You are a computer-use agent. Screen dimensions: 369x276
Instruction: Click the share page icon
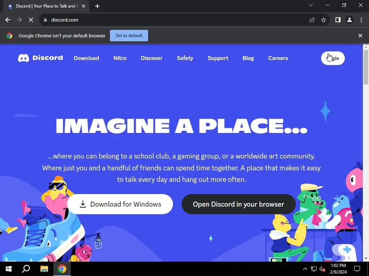[x=312, y=20]
